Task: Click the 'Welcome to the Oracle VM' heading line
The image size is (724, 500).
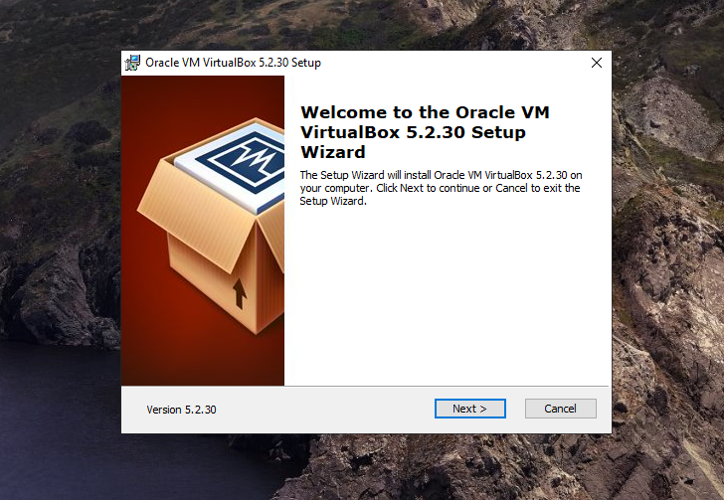Action: pyautogui.click(x=425, y=113)
